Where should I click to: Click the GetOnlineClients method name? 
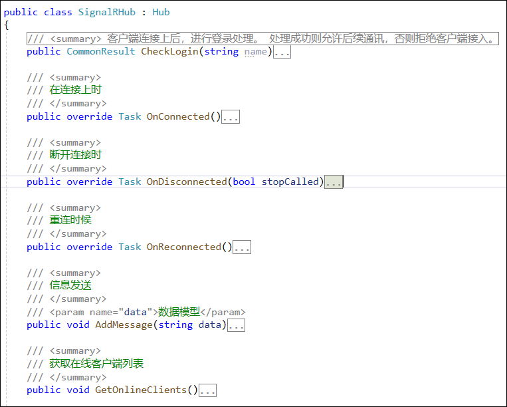point(141,390)
